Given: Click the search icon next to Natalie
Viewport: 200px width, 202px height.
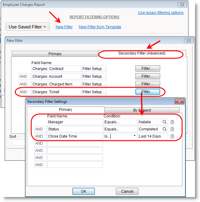Looking at the screenshot, I should (x=165, y=122).
